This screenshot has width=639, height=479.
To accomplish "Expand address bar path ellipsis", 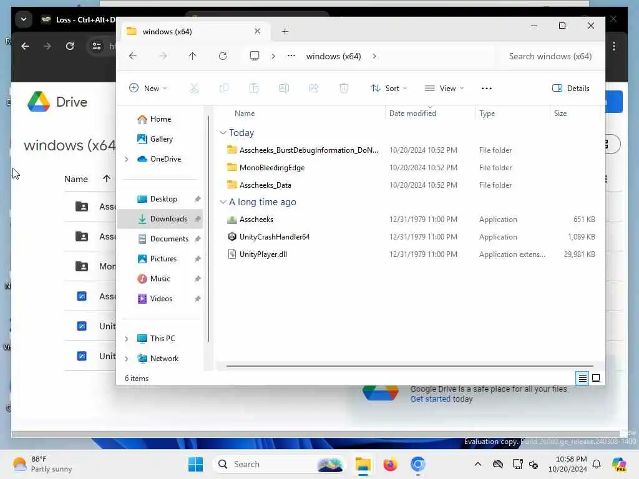I will (291, 56).
